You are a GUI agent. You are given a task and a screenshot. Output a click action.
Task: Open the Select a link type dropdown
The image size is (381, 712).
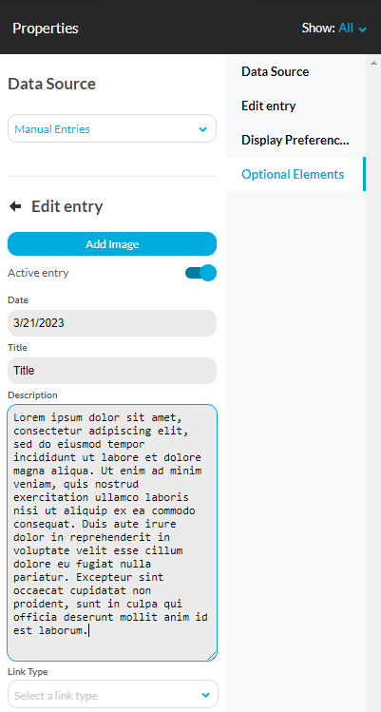pos(113,694)
